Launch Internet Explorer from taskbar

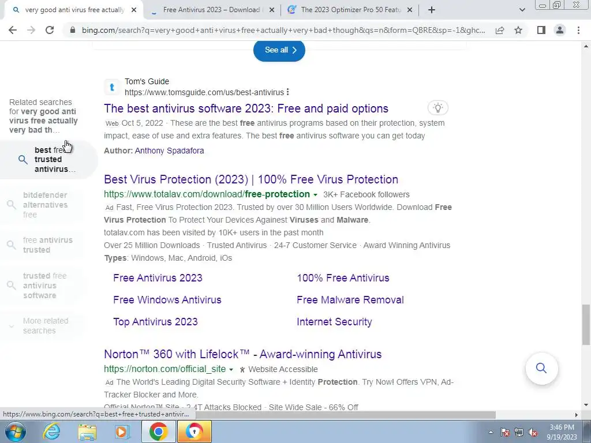click(x=51, y=431)
